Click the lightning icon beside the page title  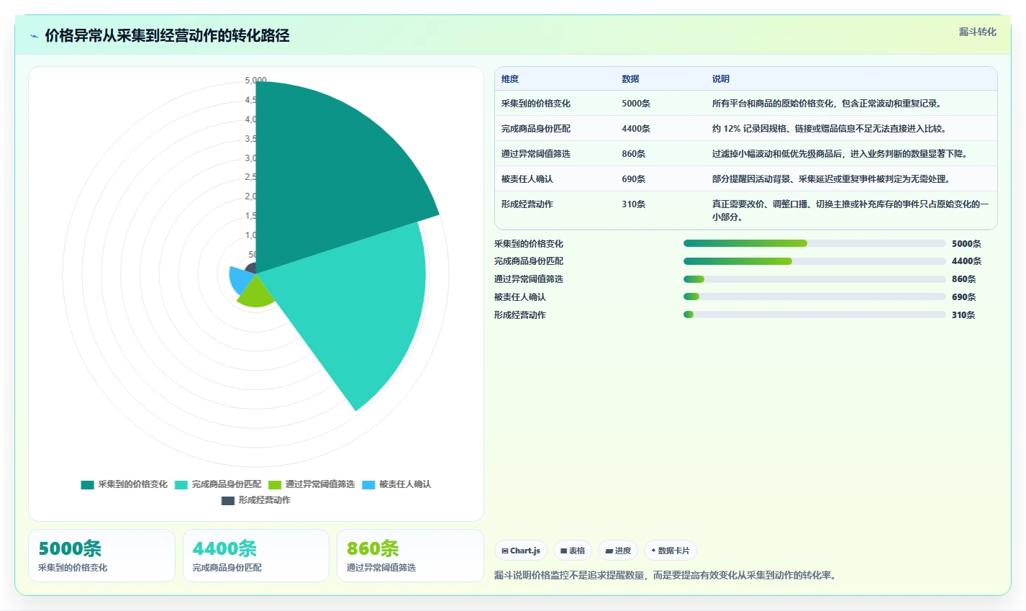[x=34, y=36]
